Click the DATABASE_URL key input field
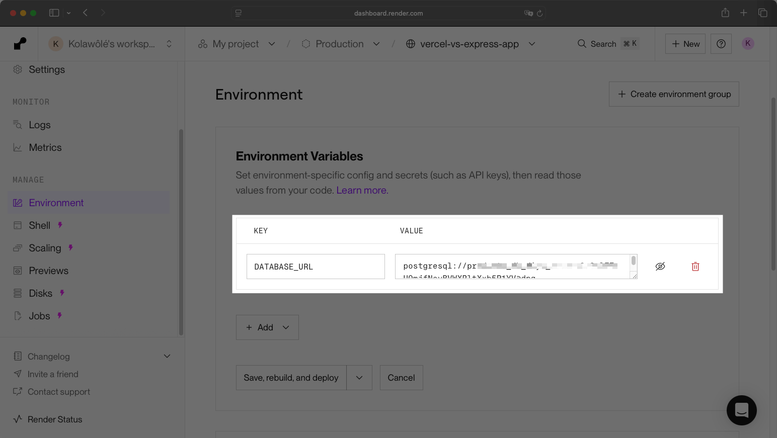The width and height of the screenshot is (777, 438). coord(316,267)
